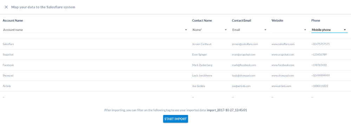Viewport: 351px width, 130px height.
Task: Open the Mobile phone mapping dropdown
Action: pos(329,30)
